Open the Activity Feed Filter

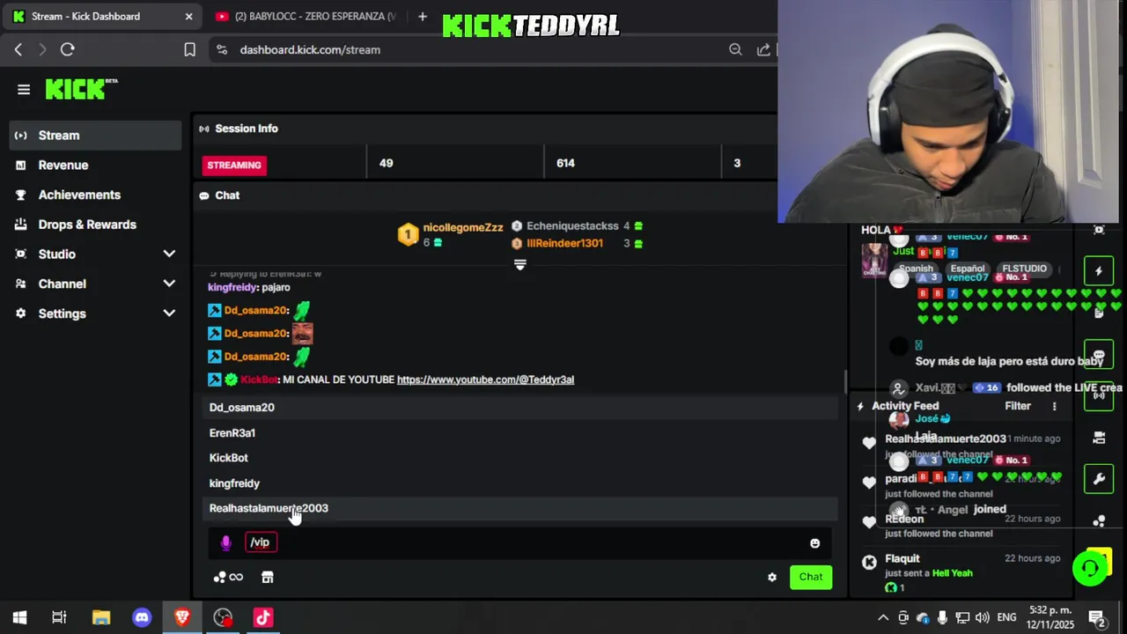(1018, 406)
